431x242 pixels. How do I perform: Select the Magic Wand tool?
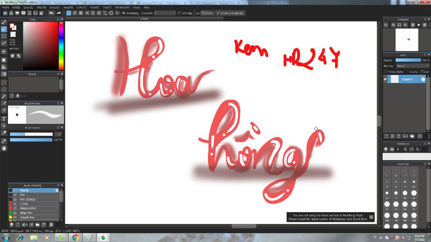[x=4, y=96]
